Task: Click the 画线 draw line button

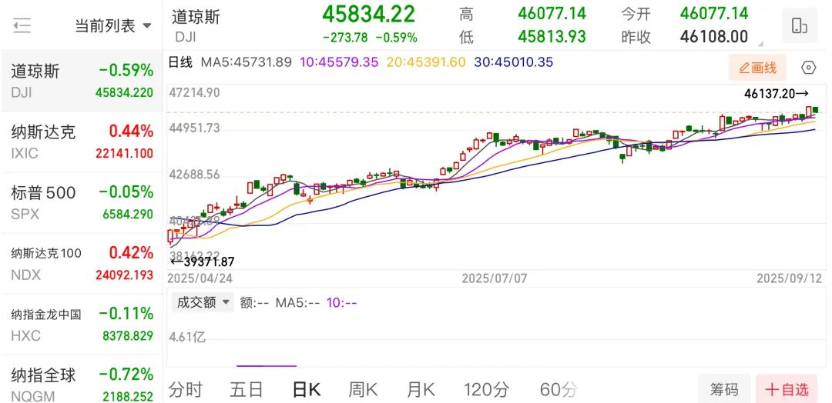Action: click(x=757, y=68)
